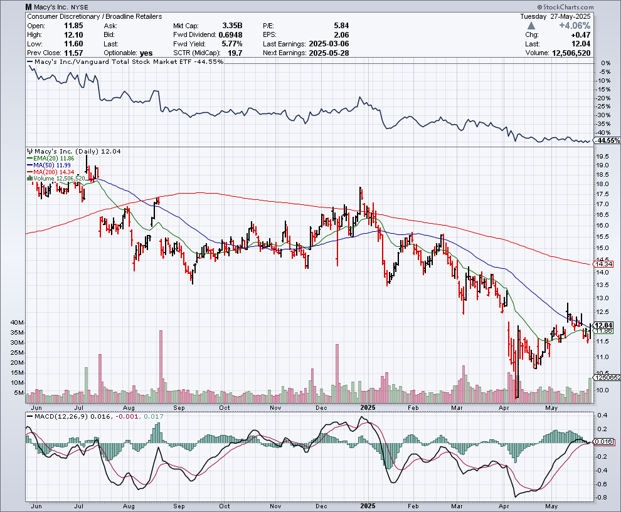
Task: Click the Mkt Cap value 3.35B
Action: click(x=232, y=26)
